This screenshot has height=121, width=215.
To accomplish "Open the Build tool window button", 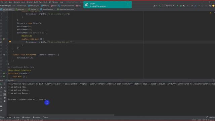I will click(46, 117).
